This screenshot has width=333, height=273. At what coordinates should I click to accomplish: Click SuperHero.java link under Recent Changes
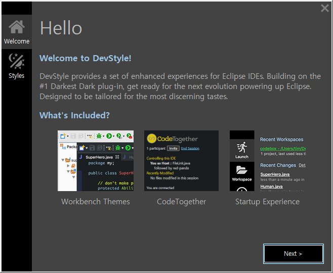pos(275,174)
